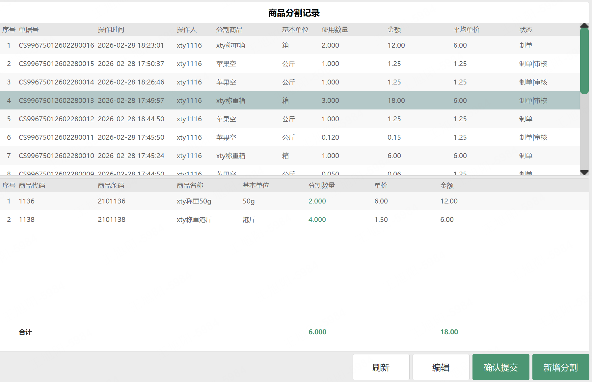Select record row CS99675012602280010
This screenshot has height=382, width=592.
point(56,156)
